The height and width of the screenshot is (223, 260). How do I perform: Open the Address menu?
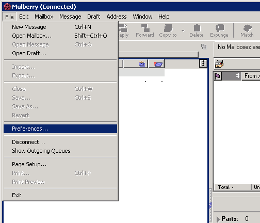[117, 17]
